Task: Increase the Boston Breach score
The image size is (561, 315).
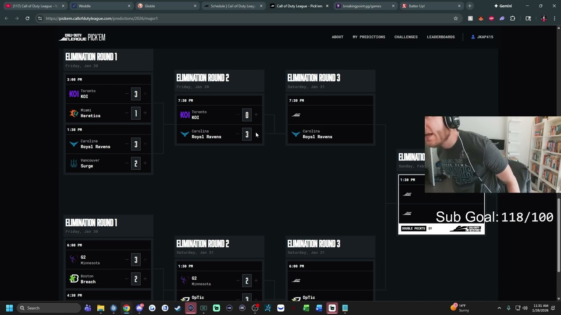Action: pyautogui.click(x=145, y=279)
